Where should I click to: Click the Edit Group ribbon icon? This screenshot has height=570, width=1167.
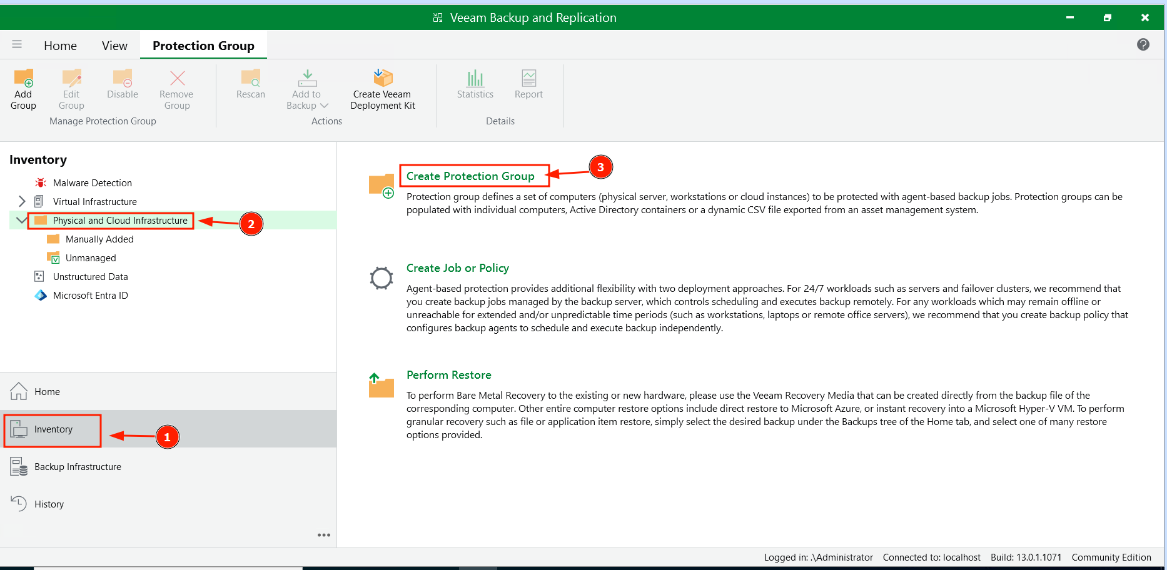pos(72,78)
